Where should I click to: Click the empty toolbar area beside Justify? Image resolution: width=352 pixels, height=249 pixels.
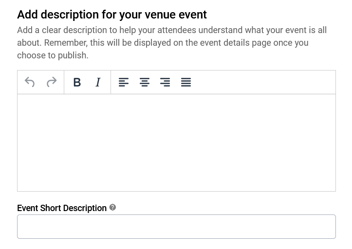(264, 82)
